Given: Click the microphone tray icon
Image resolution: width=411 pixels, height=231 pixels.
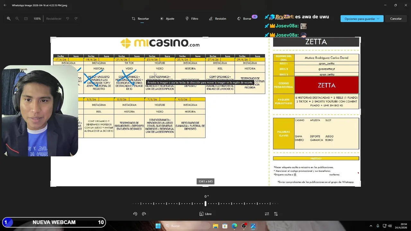Looking at the screenshot, I should click(x=378, y=226).
